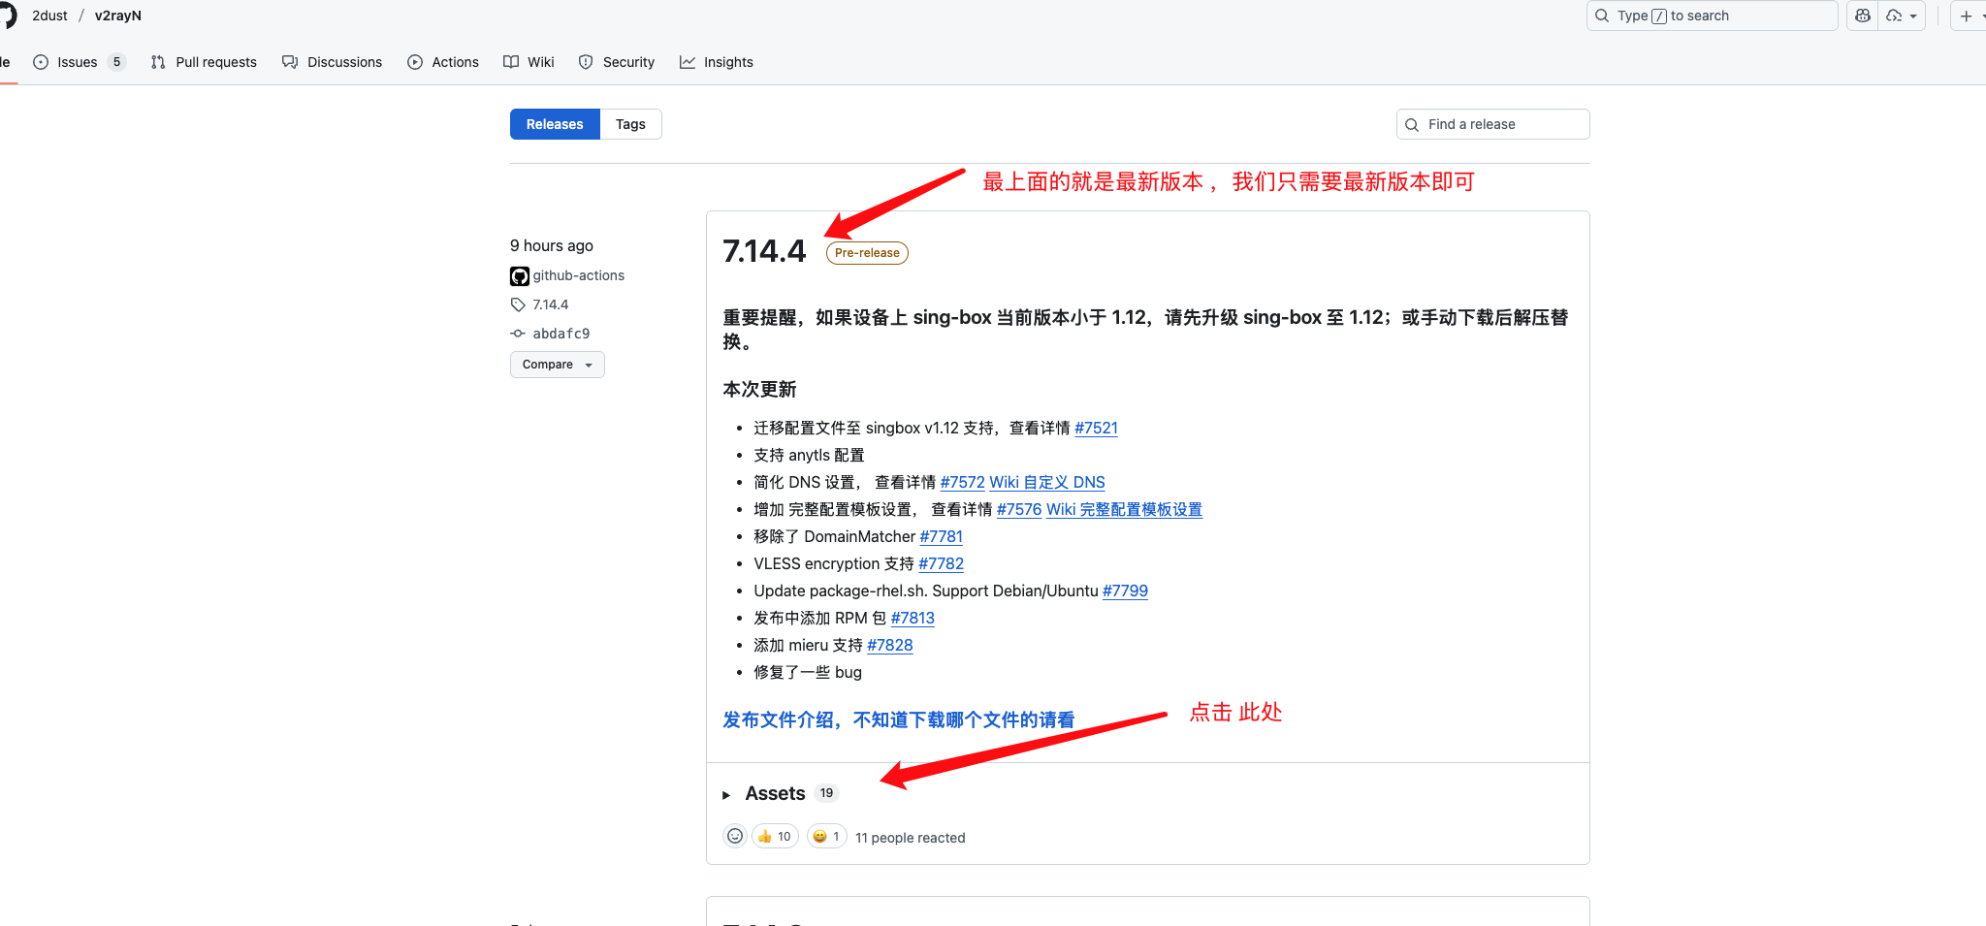Click the 7.14.4 tag icon link
The image size is (1986, 926).
point(550,304)
